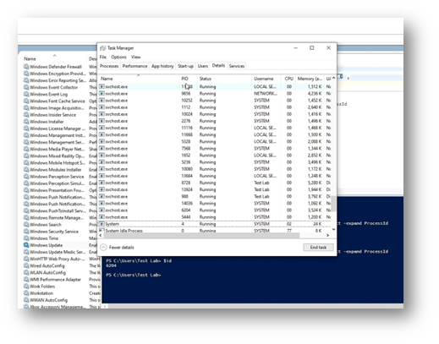This screenshot has width=439, height=344.
Task: Click the Windows Insider Service icon
Action: click(26, 115)
